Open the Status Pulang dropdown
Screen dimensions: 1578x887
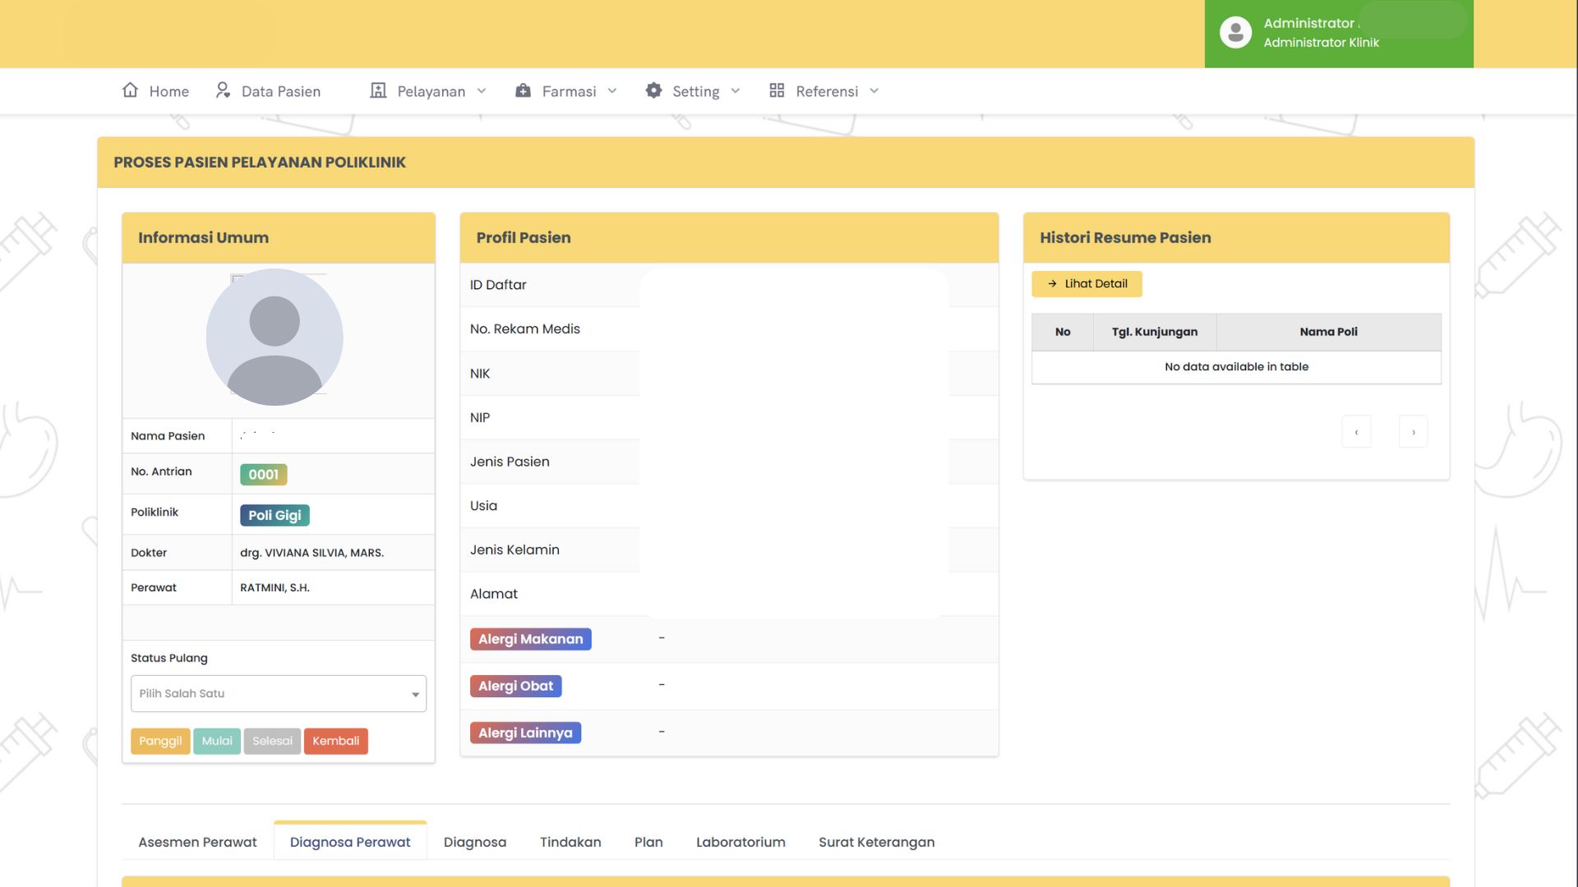(278, 693)
